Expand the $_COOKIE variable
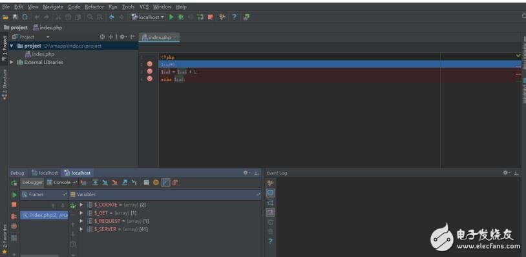 [81, 205]
